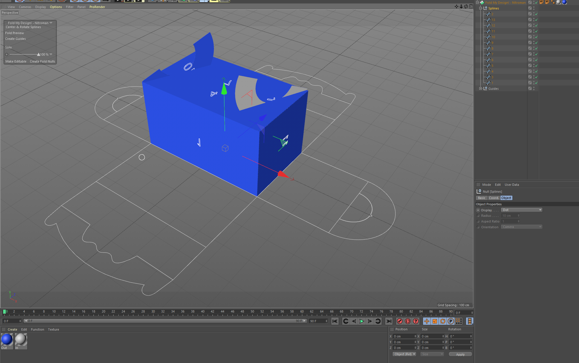Screen dimensions: 579x363
Task: Click the viewport rotate camera icon
Action: pos(466,7)
